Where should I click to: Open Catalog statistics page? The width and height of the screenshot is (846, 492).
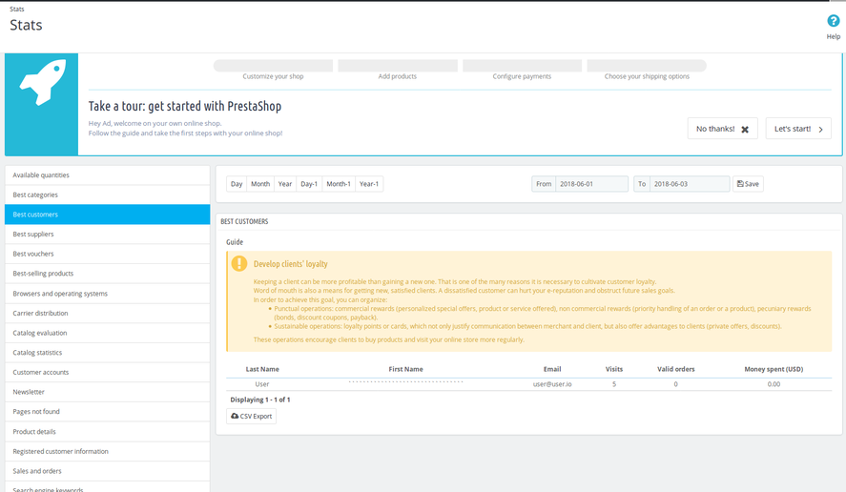coord(108,353)
